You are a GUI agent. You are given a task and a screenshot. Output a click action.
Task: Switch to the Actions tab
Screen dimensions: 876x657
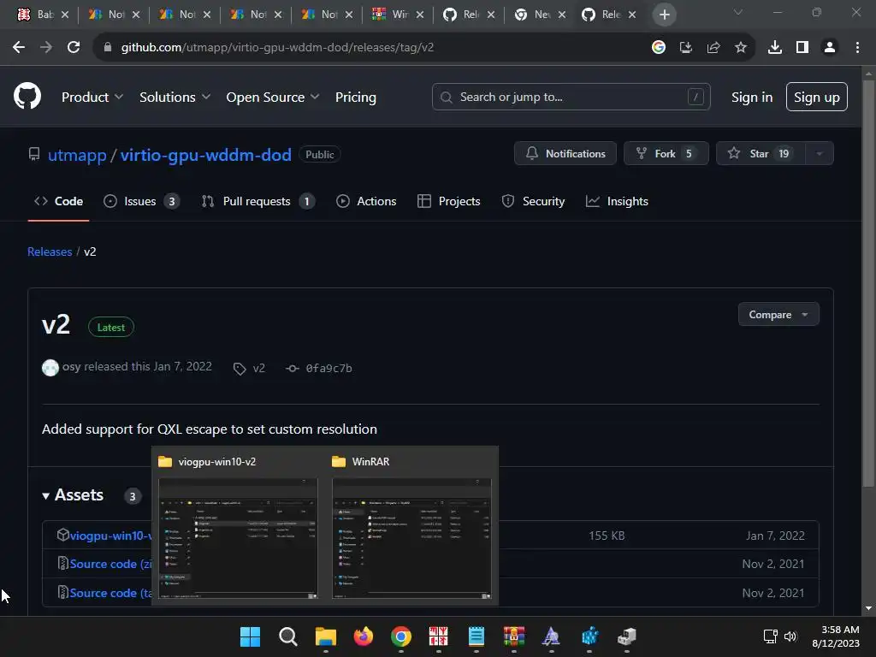(x=366, y=201)
